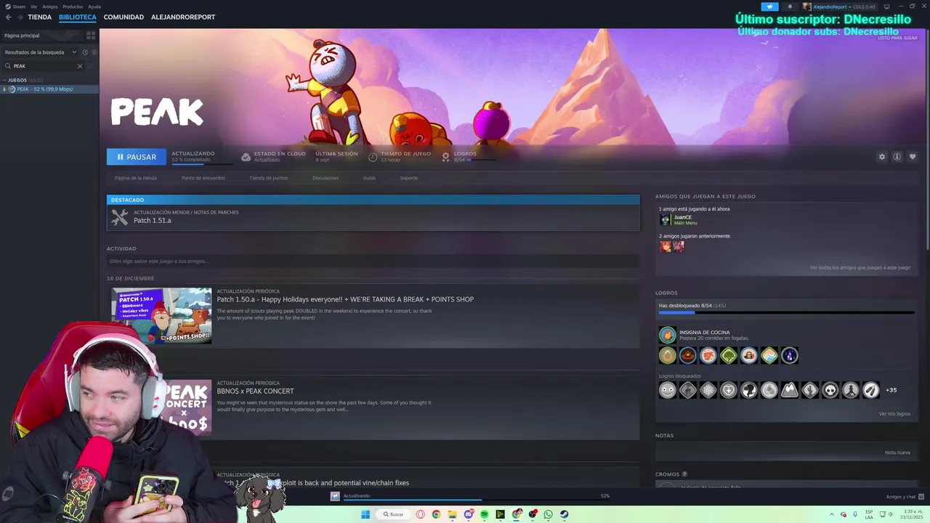Open the Productos menu

(73, 7)
